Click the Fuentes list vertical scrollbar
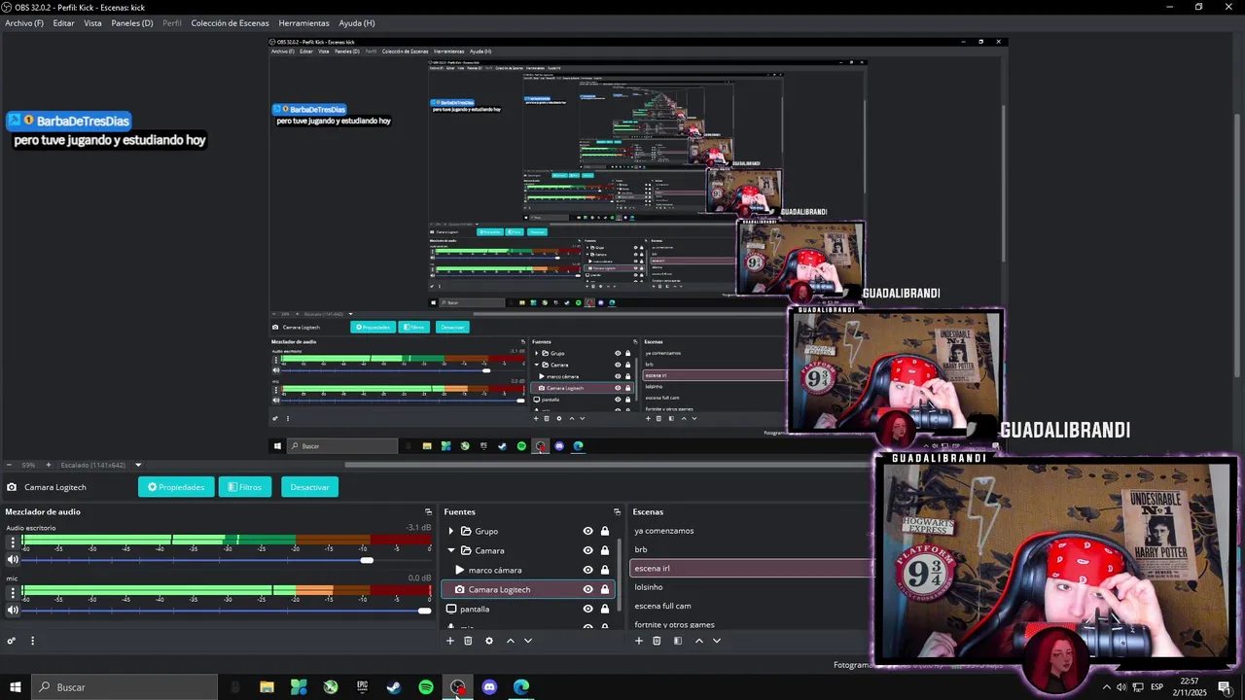 (619, 575)
